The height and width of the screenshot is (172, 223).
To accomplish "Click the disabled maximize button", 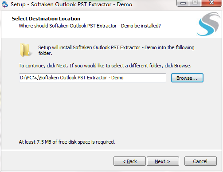I will click(x=195, y=3).
